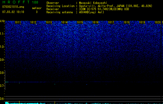Screen dimensions: 163x104
Task: Click the Receiving antenna label
Action: click(60, 12)
